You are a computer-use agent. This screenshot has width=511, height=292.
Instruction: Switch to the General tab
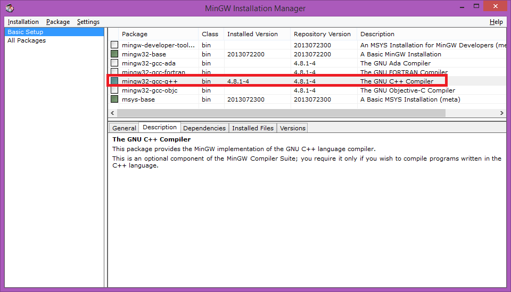pos(124,128)
